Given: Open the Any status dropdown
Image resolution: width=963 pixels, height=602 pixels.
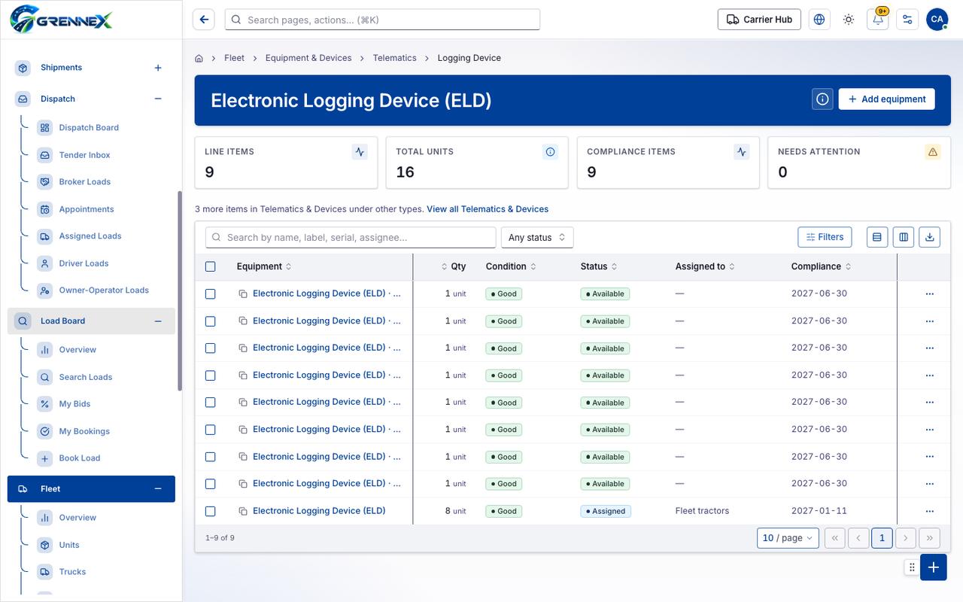Looking at the screenshot, I should [x=537, y=238].
